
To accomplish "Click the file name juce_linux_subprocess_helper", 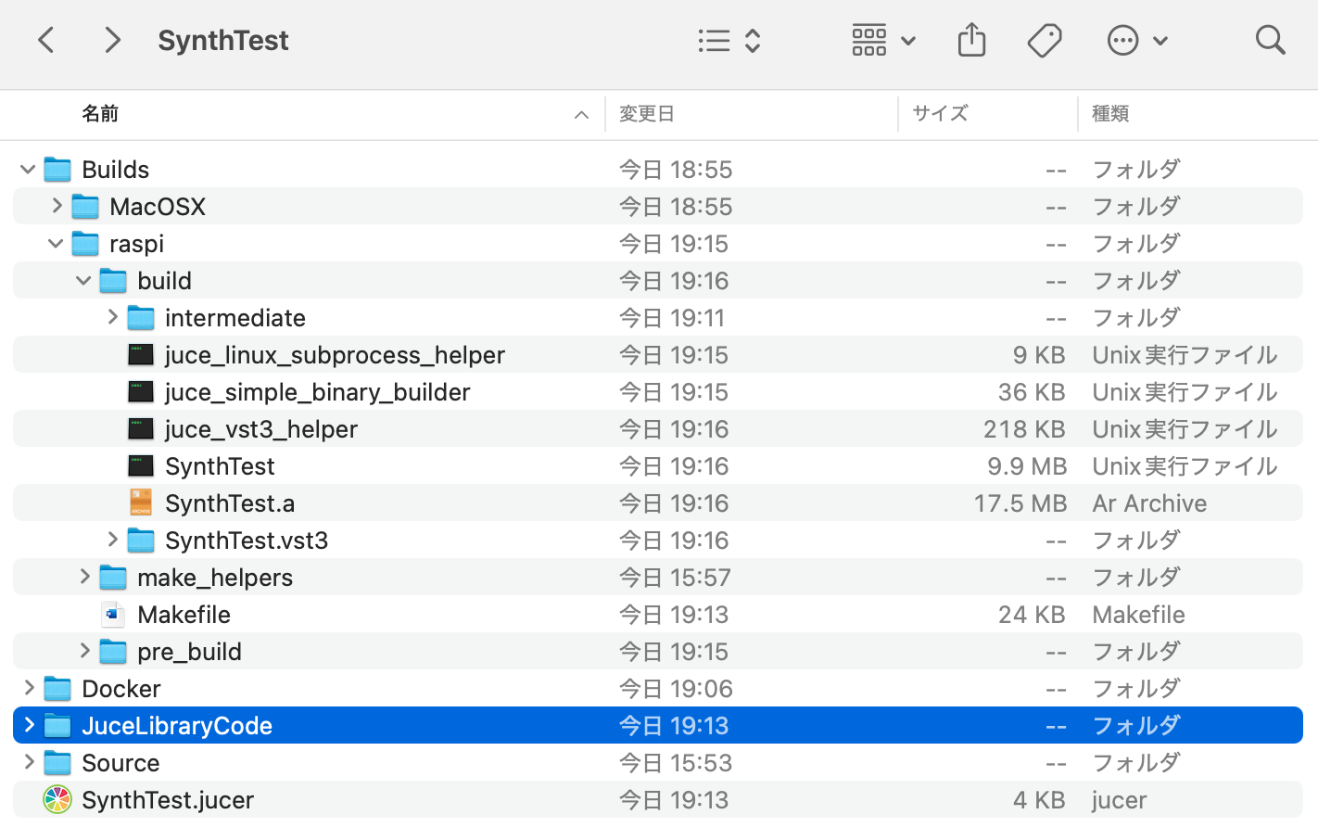I will tap(335, 355).
